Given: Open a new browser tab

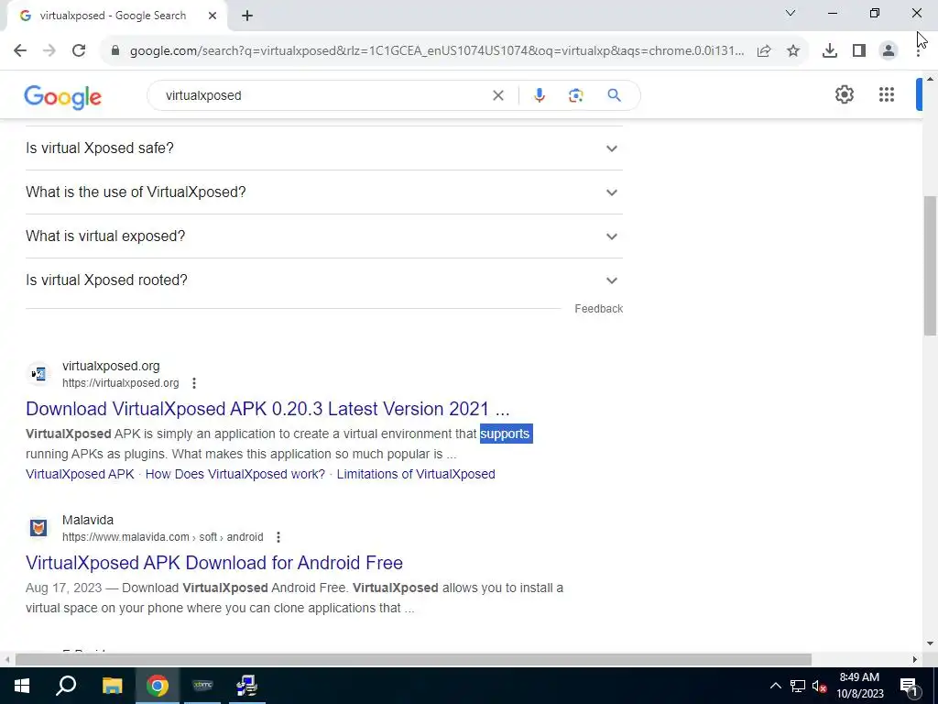Looking at the screenshot, I should (247, 16).
